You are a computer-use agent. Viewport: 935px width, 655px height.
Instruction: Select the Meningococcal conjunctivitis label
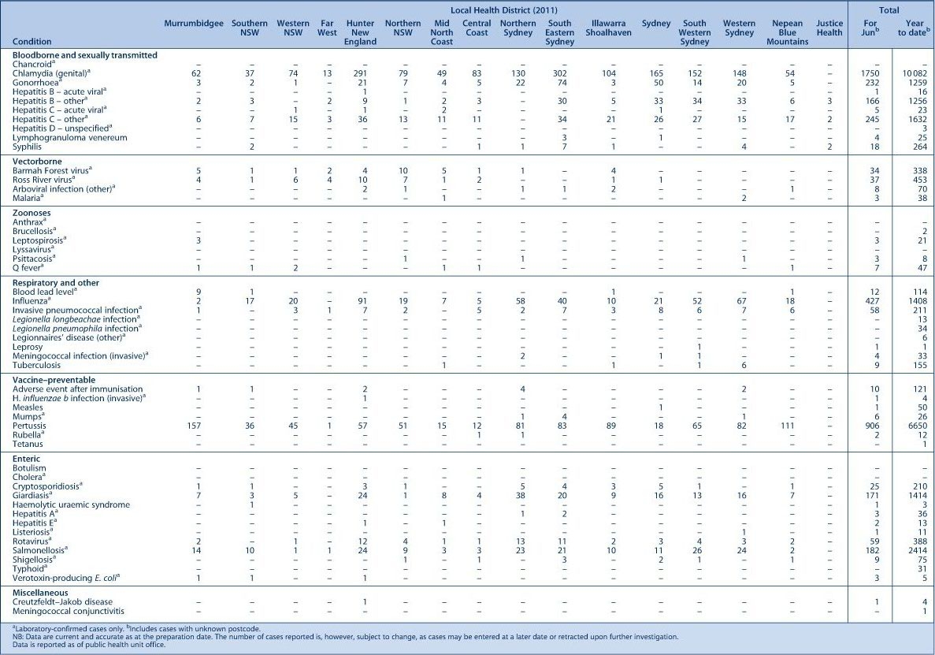[x=69, y=611]
